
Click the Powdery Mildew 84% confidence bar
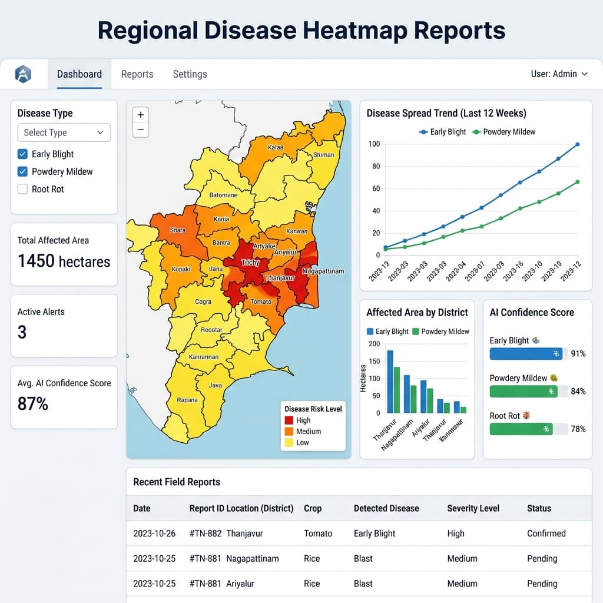(528, 392)
